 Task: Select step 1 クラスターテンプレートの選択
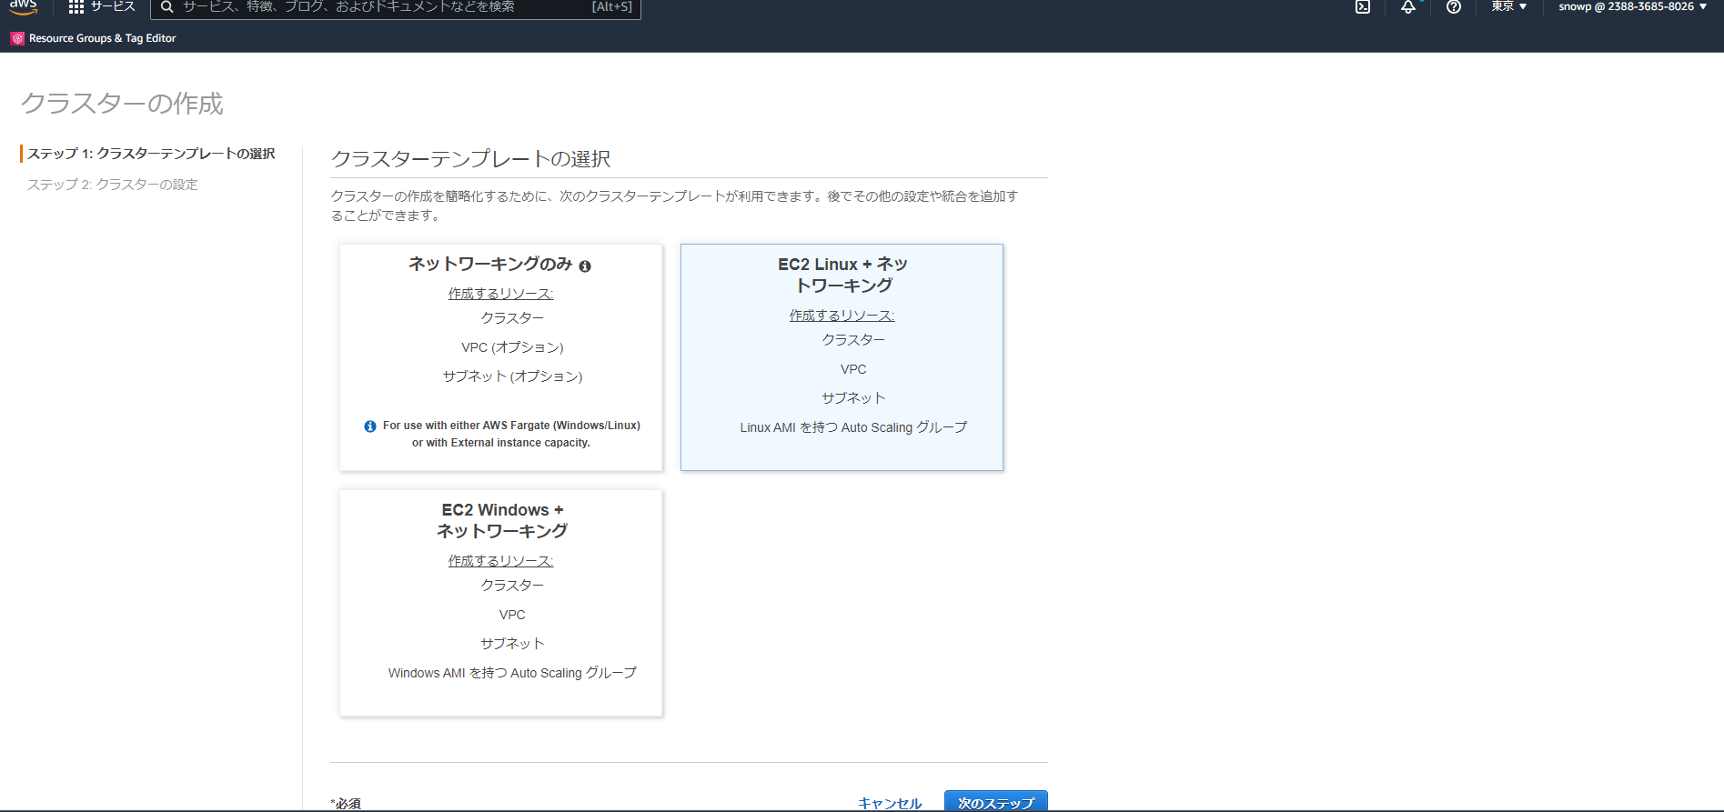pos(151,154)
